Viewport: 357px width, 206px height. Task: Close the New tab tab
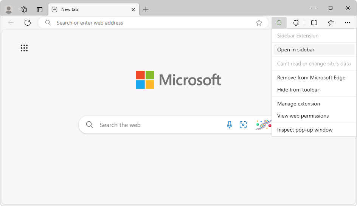point(133,9)
